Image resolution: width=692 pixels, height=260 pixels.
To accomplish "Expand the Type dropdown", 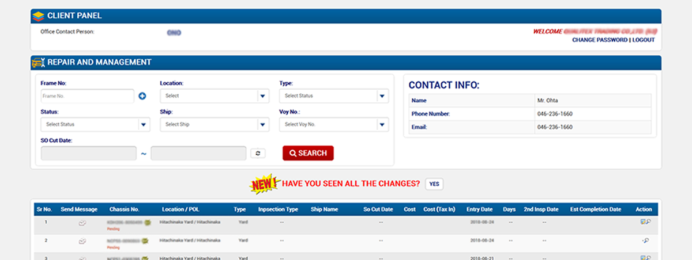I will pos(333,96).
